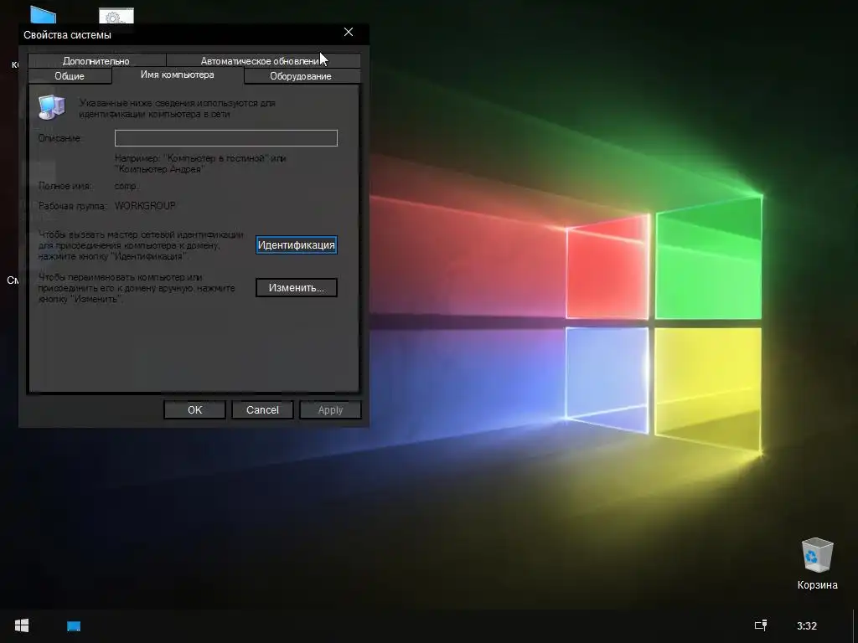
Task: Click into the Описание text field
Action: coord(226,138)
